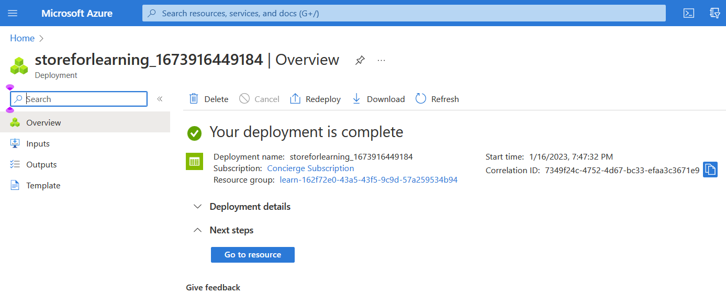Click the magnifier in global search bar
The height and width of the screenshot is (293, 726).
point(152,13)
